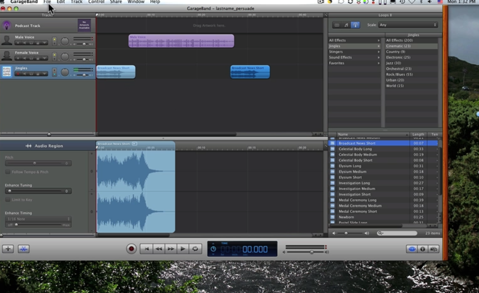This screenshot has width=479, height=293.
Task: Click the add new track plus button
Action: (x=8, y=249)
